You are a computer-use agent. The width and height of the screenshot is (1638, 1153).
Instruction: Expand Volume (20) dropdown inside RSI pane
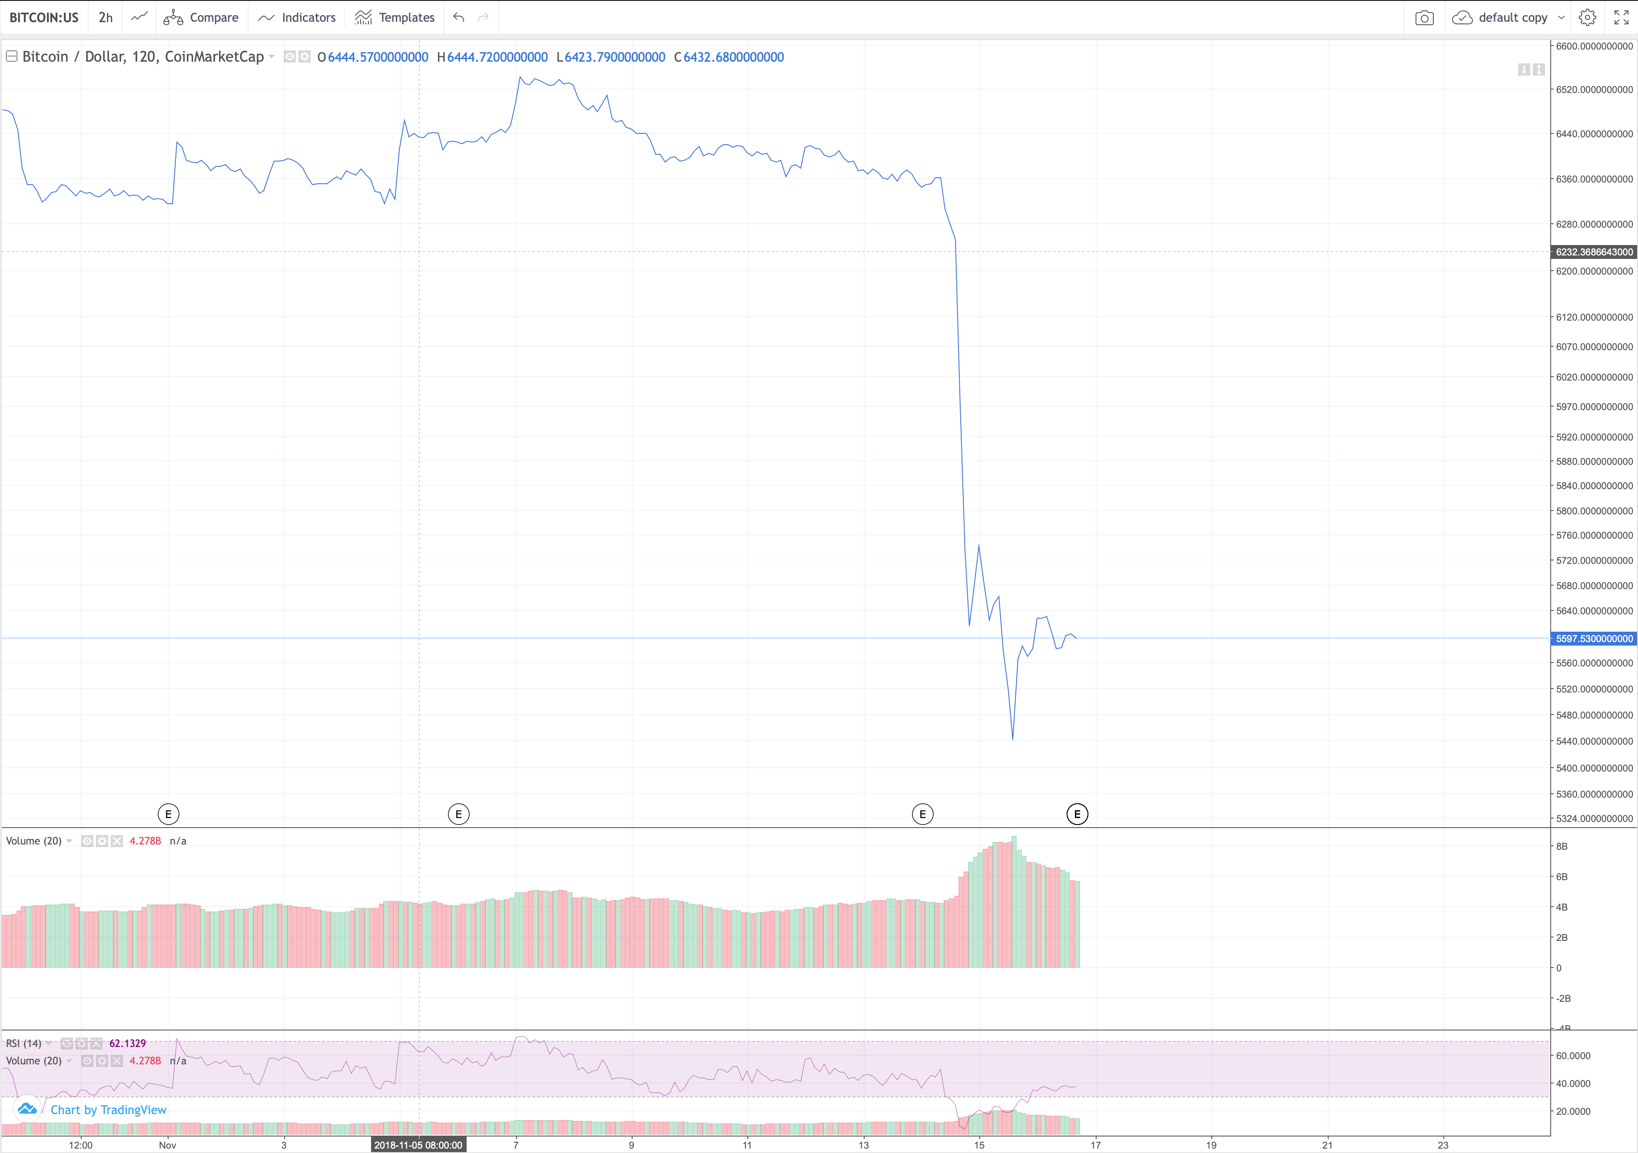point(69,1061)
